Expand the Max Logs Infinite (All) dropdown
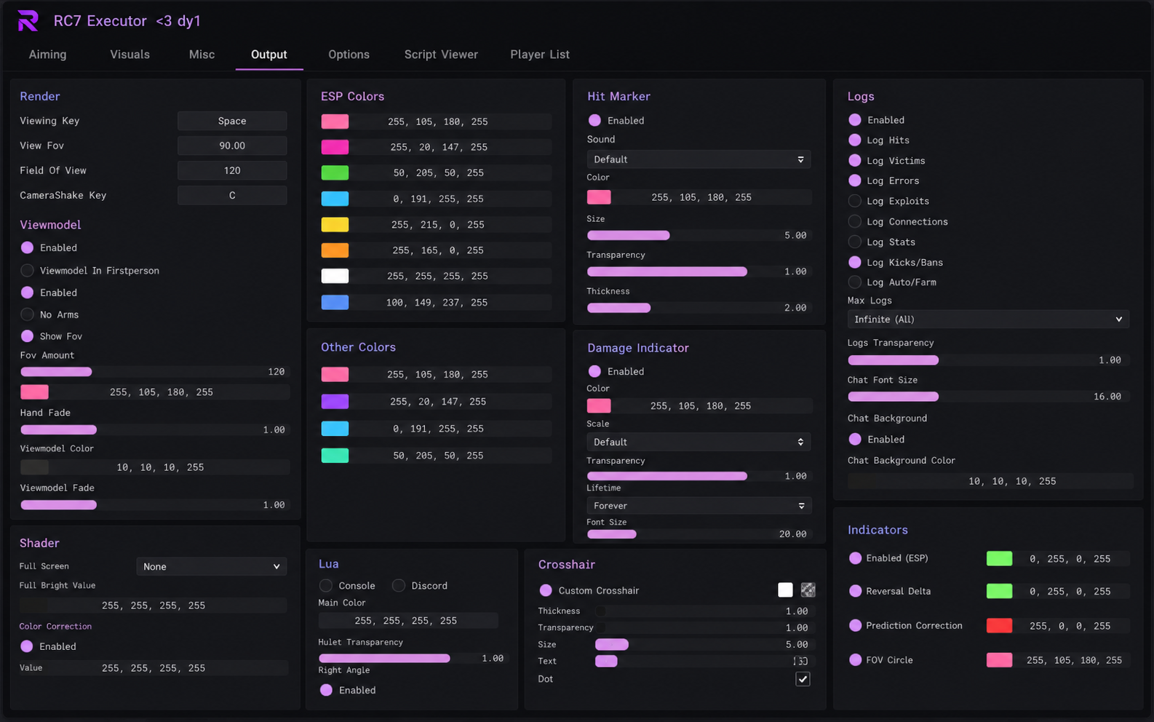The width and height of the screenshot is (1154, 722). click(x=988, y=319)
